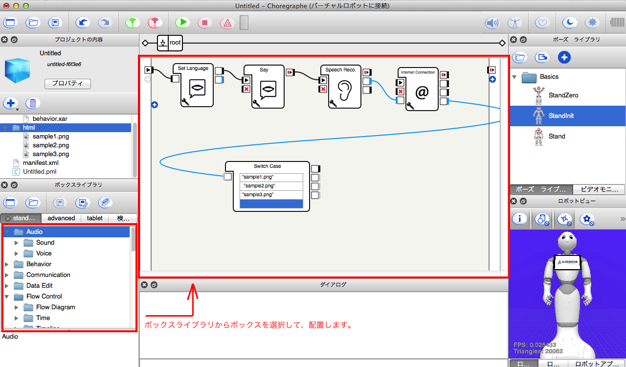Switch to the tablet box library tab
Image resolution: width=626 pixels, height=367 pixels.
[95, 218]
